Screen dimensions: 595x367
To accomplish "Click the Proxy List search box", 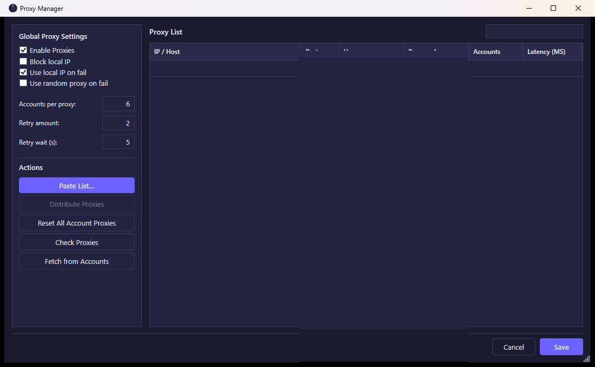I will [534, 31].
